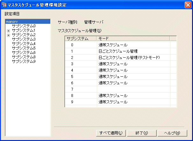
Task: Expand the サブシステム2 tree node
Action: 8,35
